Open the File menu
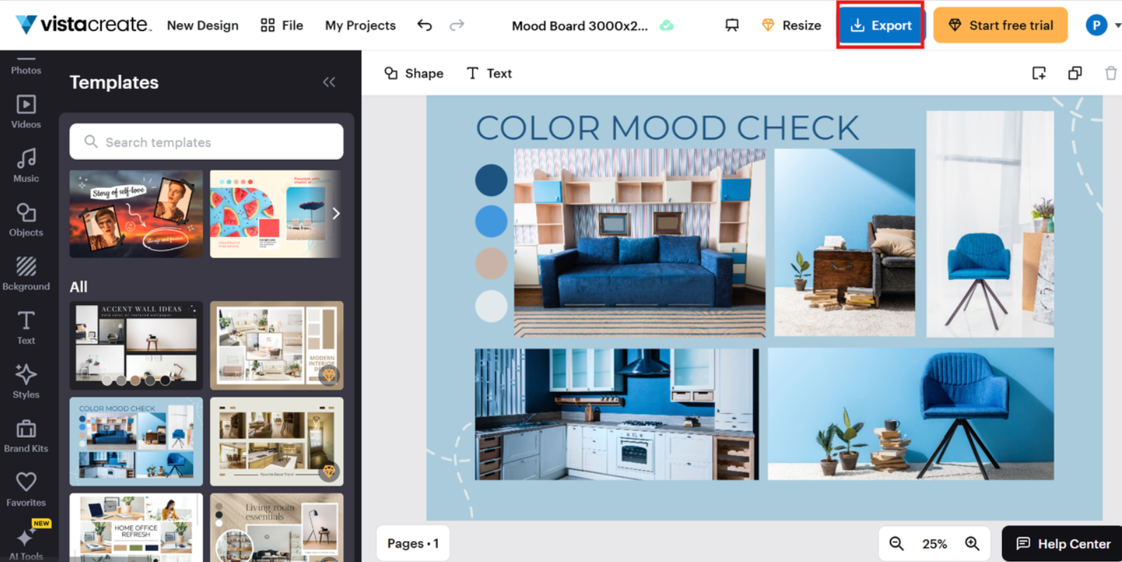Viewport: 1122px width, 562px height. pyautogui.click(x=281, y=25)
